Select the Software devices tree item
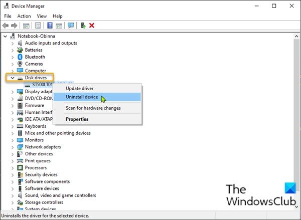The image size is (301, 220). (42, 188)
